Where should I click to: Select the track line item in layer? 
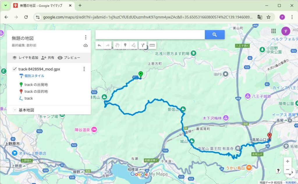pos(26,98)
